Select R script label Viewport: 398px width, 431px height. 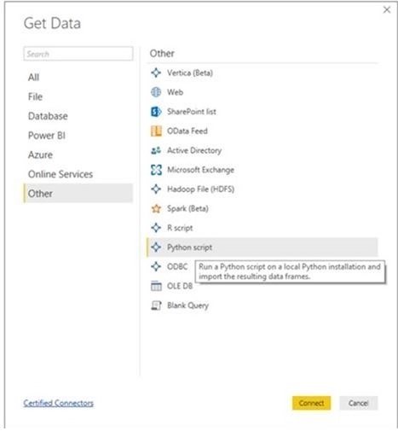coord(180,228)
